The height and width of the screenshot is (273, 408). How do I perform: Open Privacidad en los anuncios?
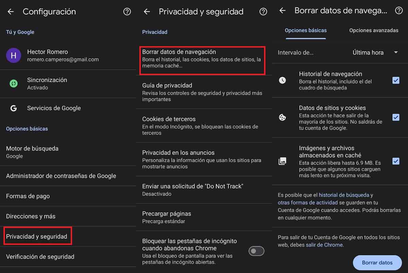click(204, 159)
